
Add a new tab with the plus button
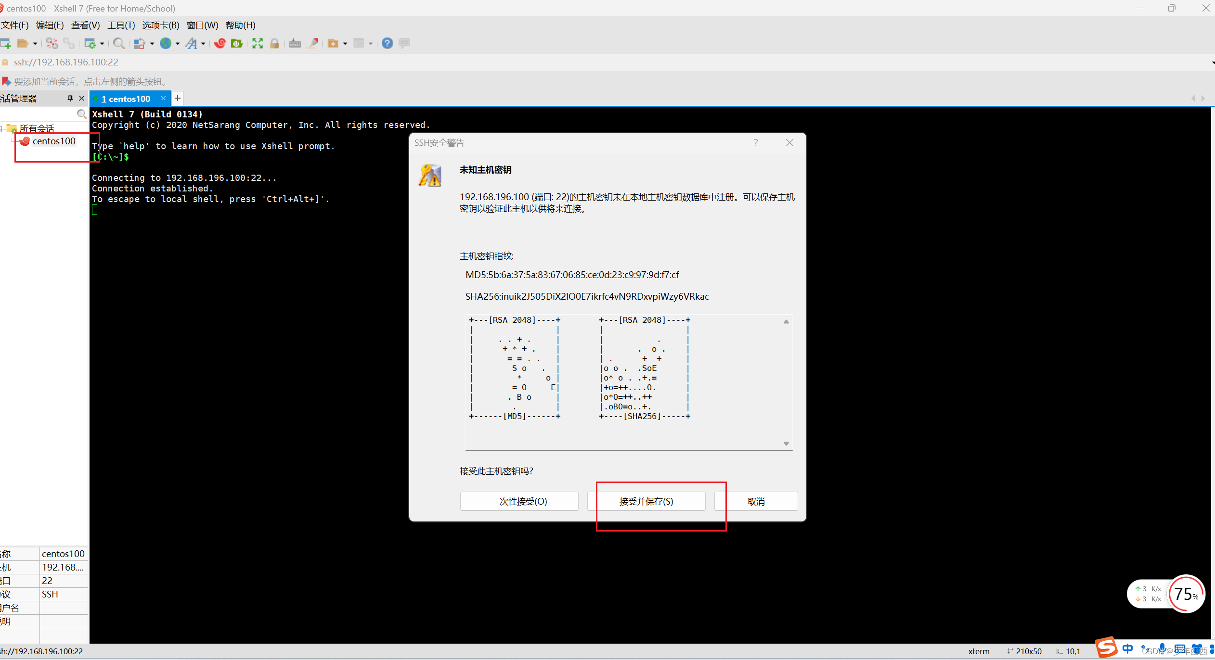[x=178, y=98]
